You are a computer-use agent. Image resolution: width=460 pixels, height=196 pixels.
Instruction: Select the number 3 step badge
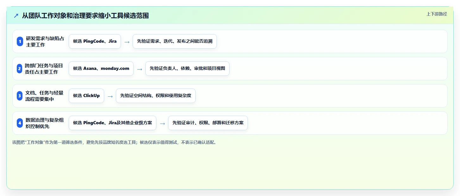tap(20, 96)
